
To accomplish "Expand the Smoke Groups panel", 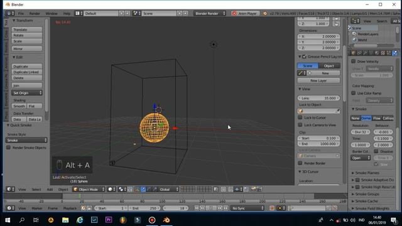I will [367, 194].
